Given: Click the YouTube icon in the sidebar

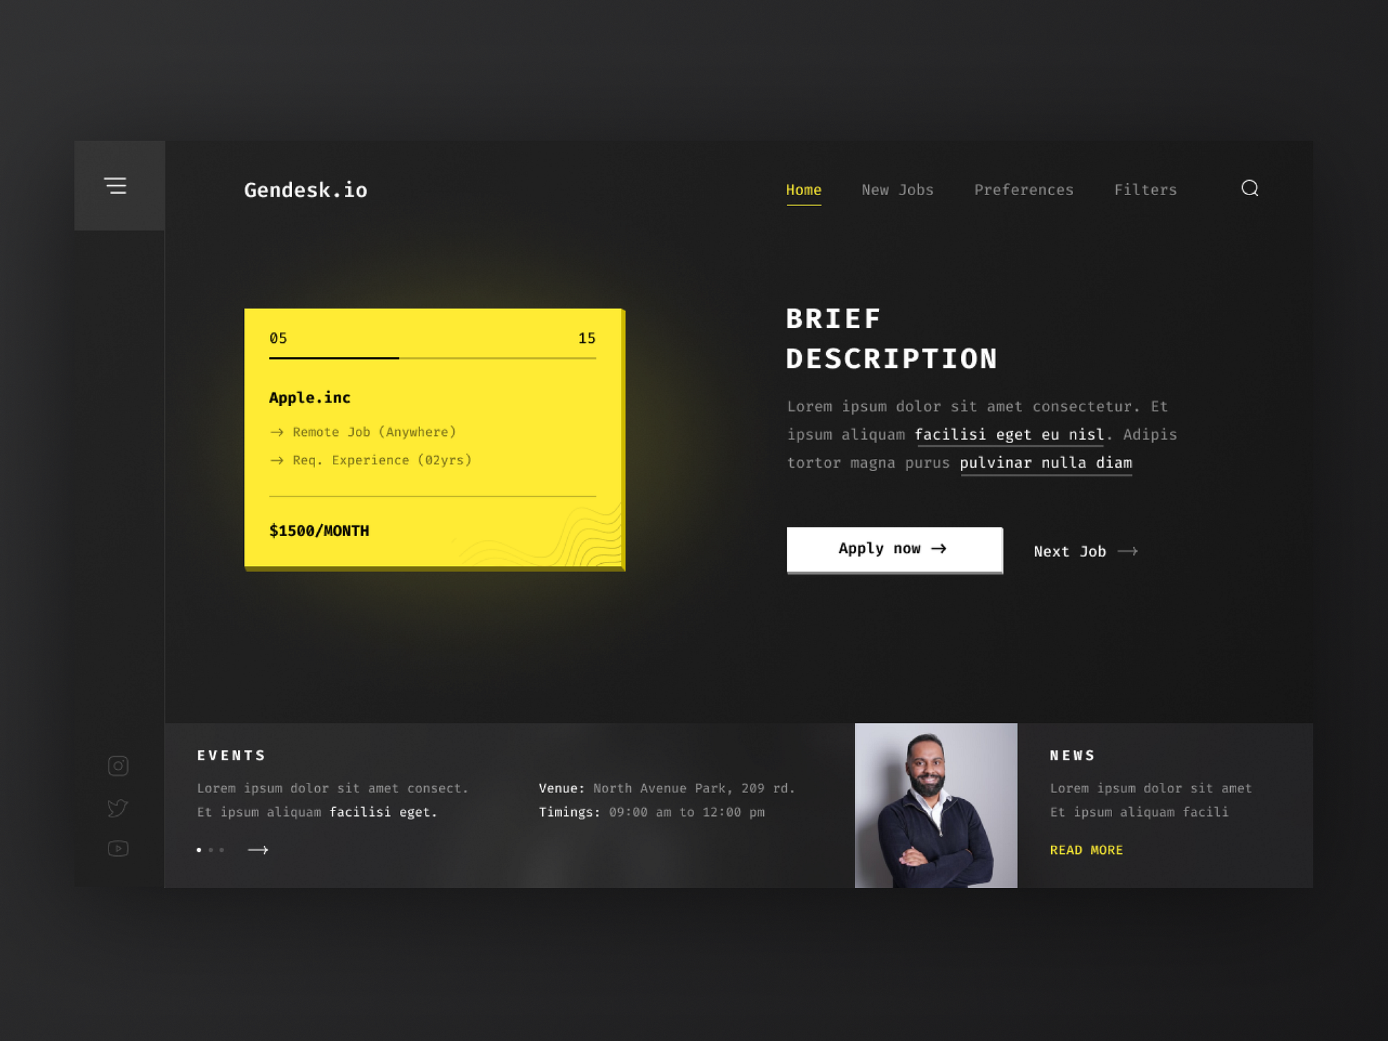Looking at the screenshot, I should pos(117,849).
